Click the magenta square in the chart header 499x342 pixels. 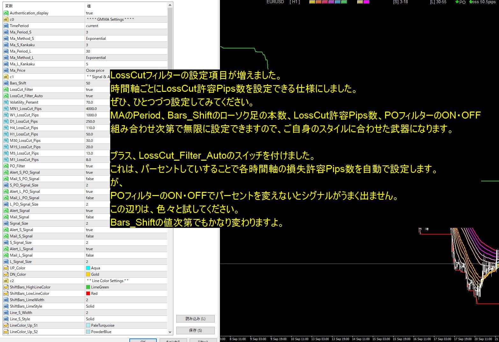pyautogui.click(x=366, y=2)
